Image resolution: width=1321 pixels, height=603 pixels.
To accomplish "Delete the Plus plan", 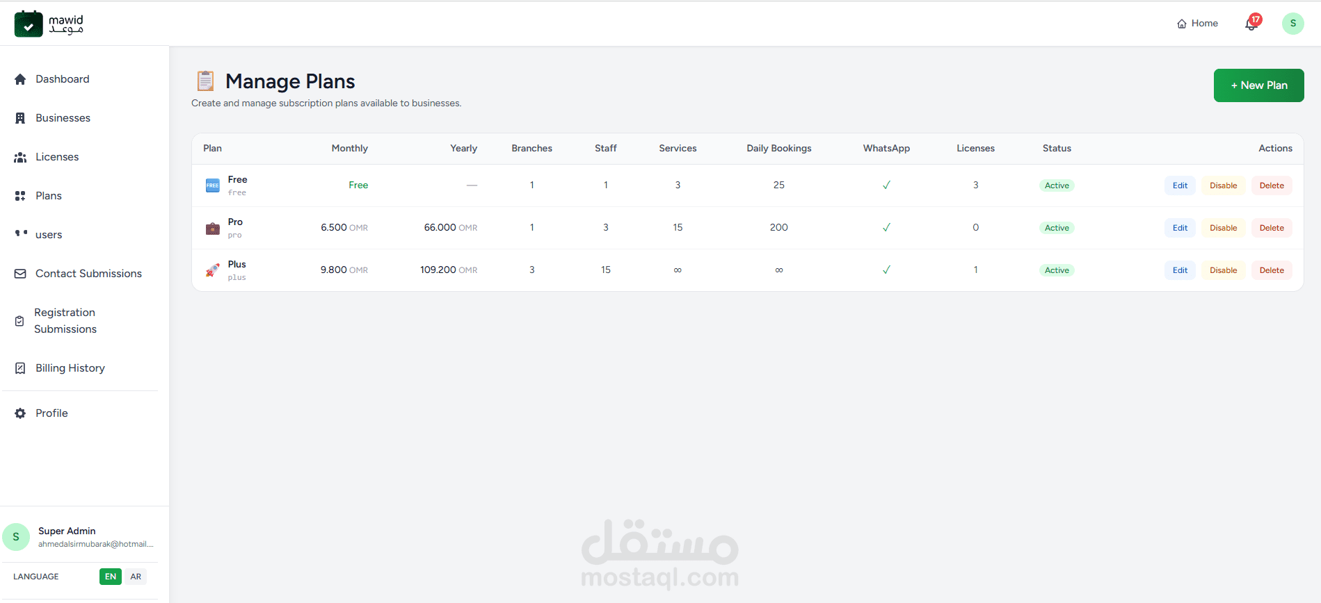I will click(1272, 270).
